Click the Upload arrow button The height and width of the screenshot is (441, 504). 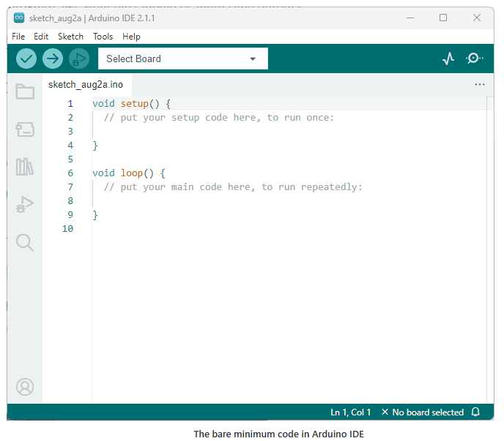pyautogui.click(x=53, y=59)
